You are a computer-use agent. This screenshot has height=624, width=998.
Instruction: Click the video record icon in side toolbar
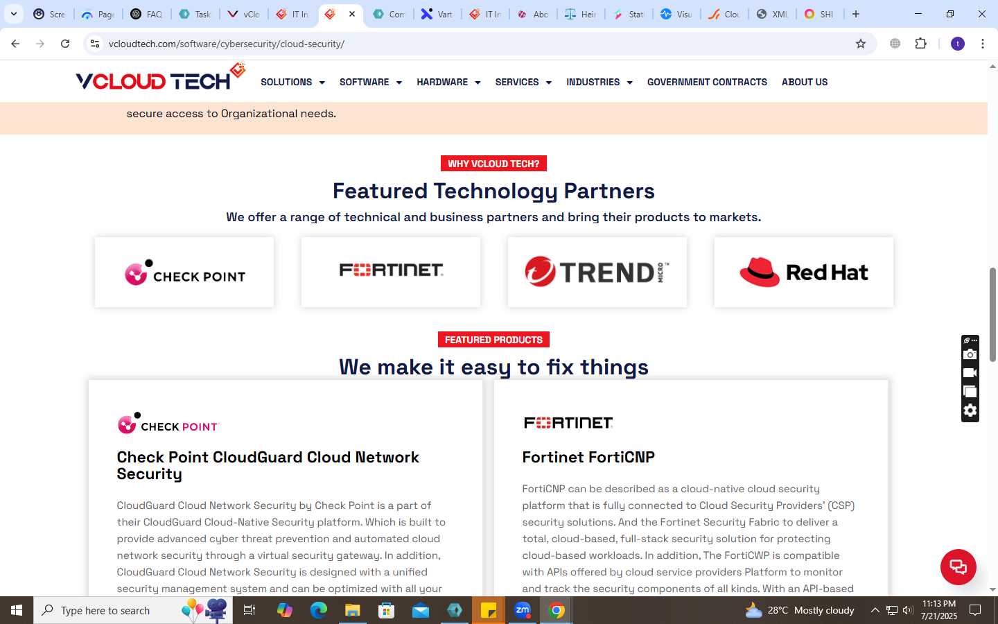(970, 373)
